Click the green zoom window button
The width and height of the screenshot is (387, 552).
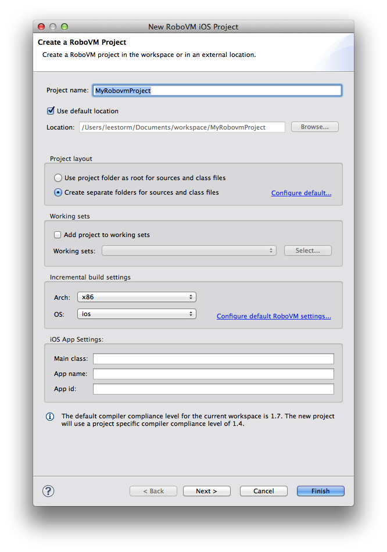click(x=64, y=27)
